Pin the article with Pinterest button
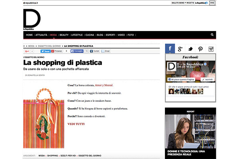Viewport: 239px width, 159px height. tap(57, 51)
